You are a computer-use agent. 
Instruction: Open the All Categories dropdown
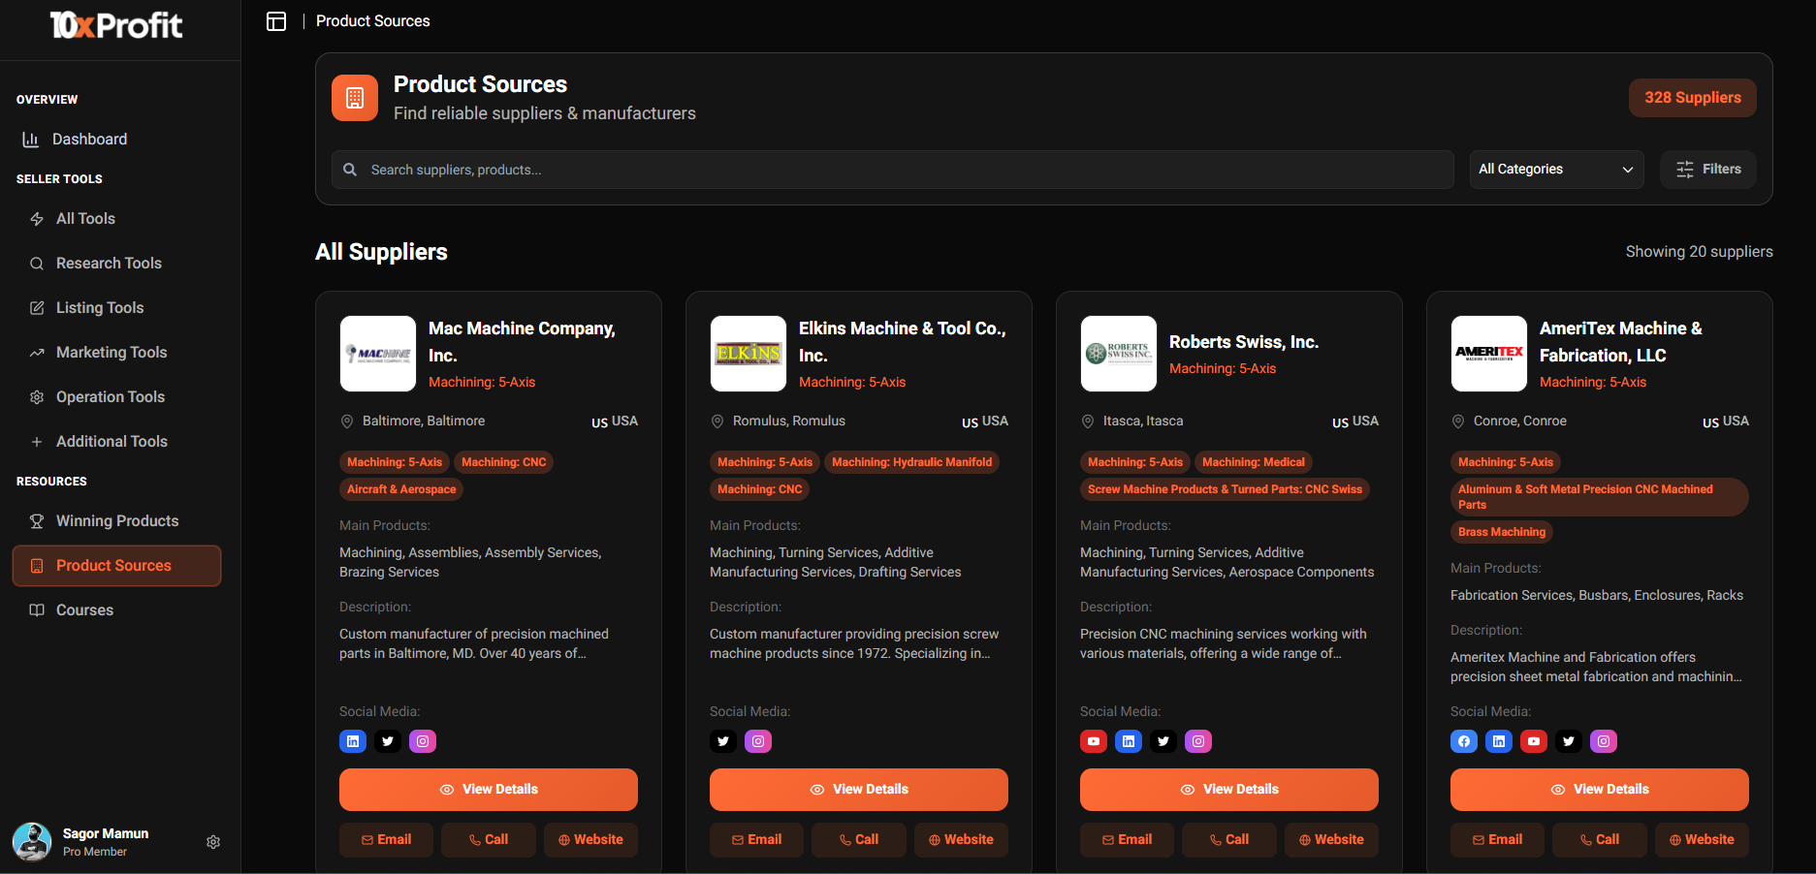pos(1556,169)
